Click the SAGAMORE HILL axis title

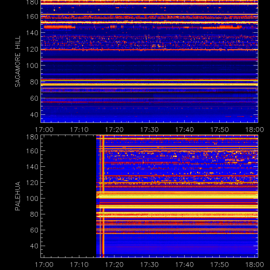point(18,61)
